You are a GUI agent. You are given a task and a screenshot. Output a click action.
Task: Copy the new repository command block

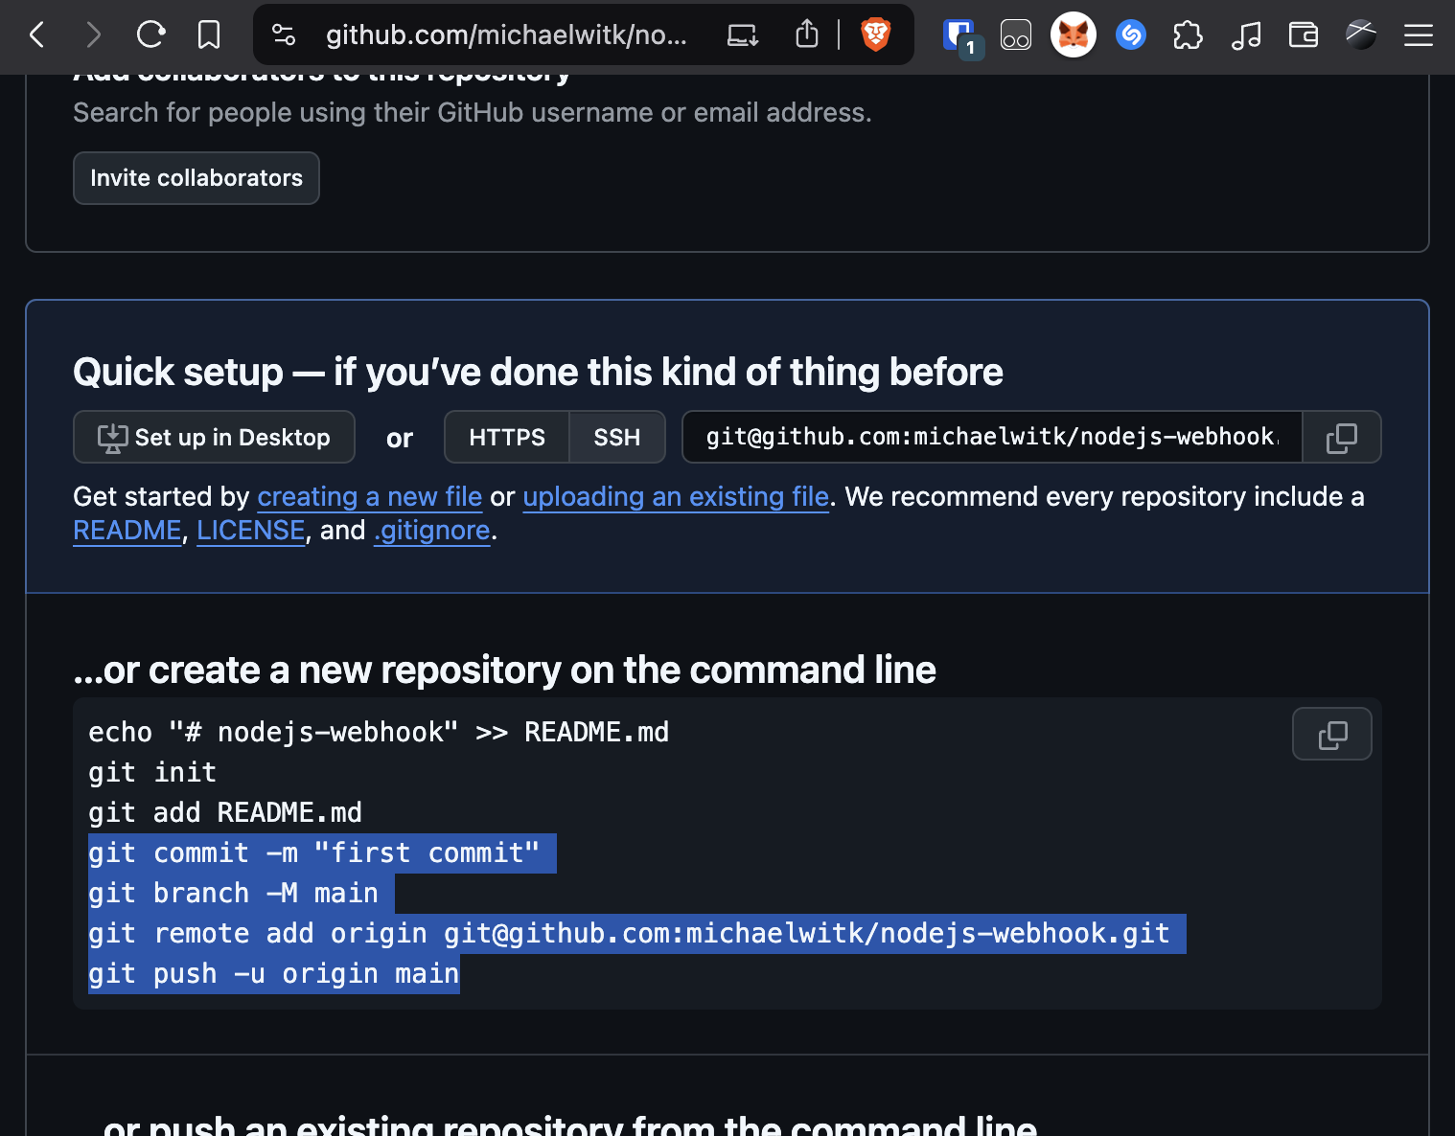click(x=1332, y=734)
